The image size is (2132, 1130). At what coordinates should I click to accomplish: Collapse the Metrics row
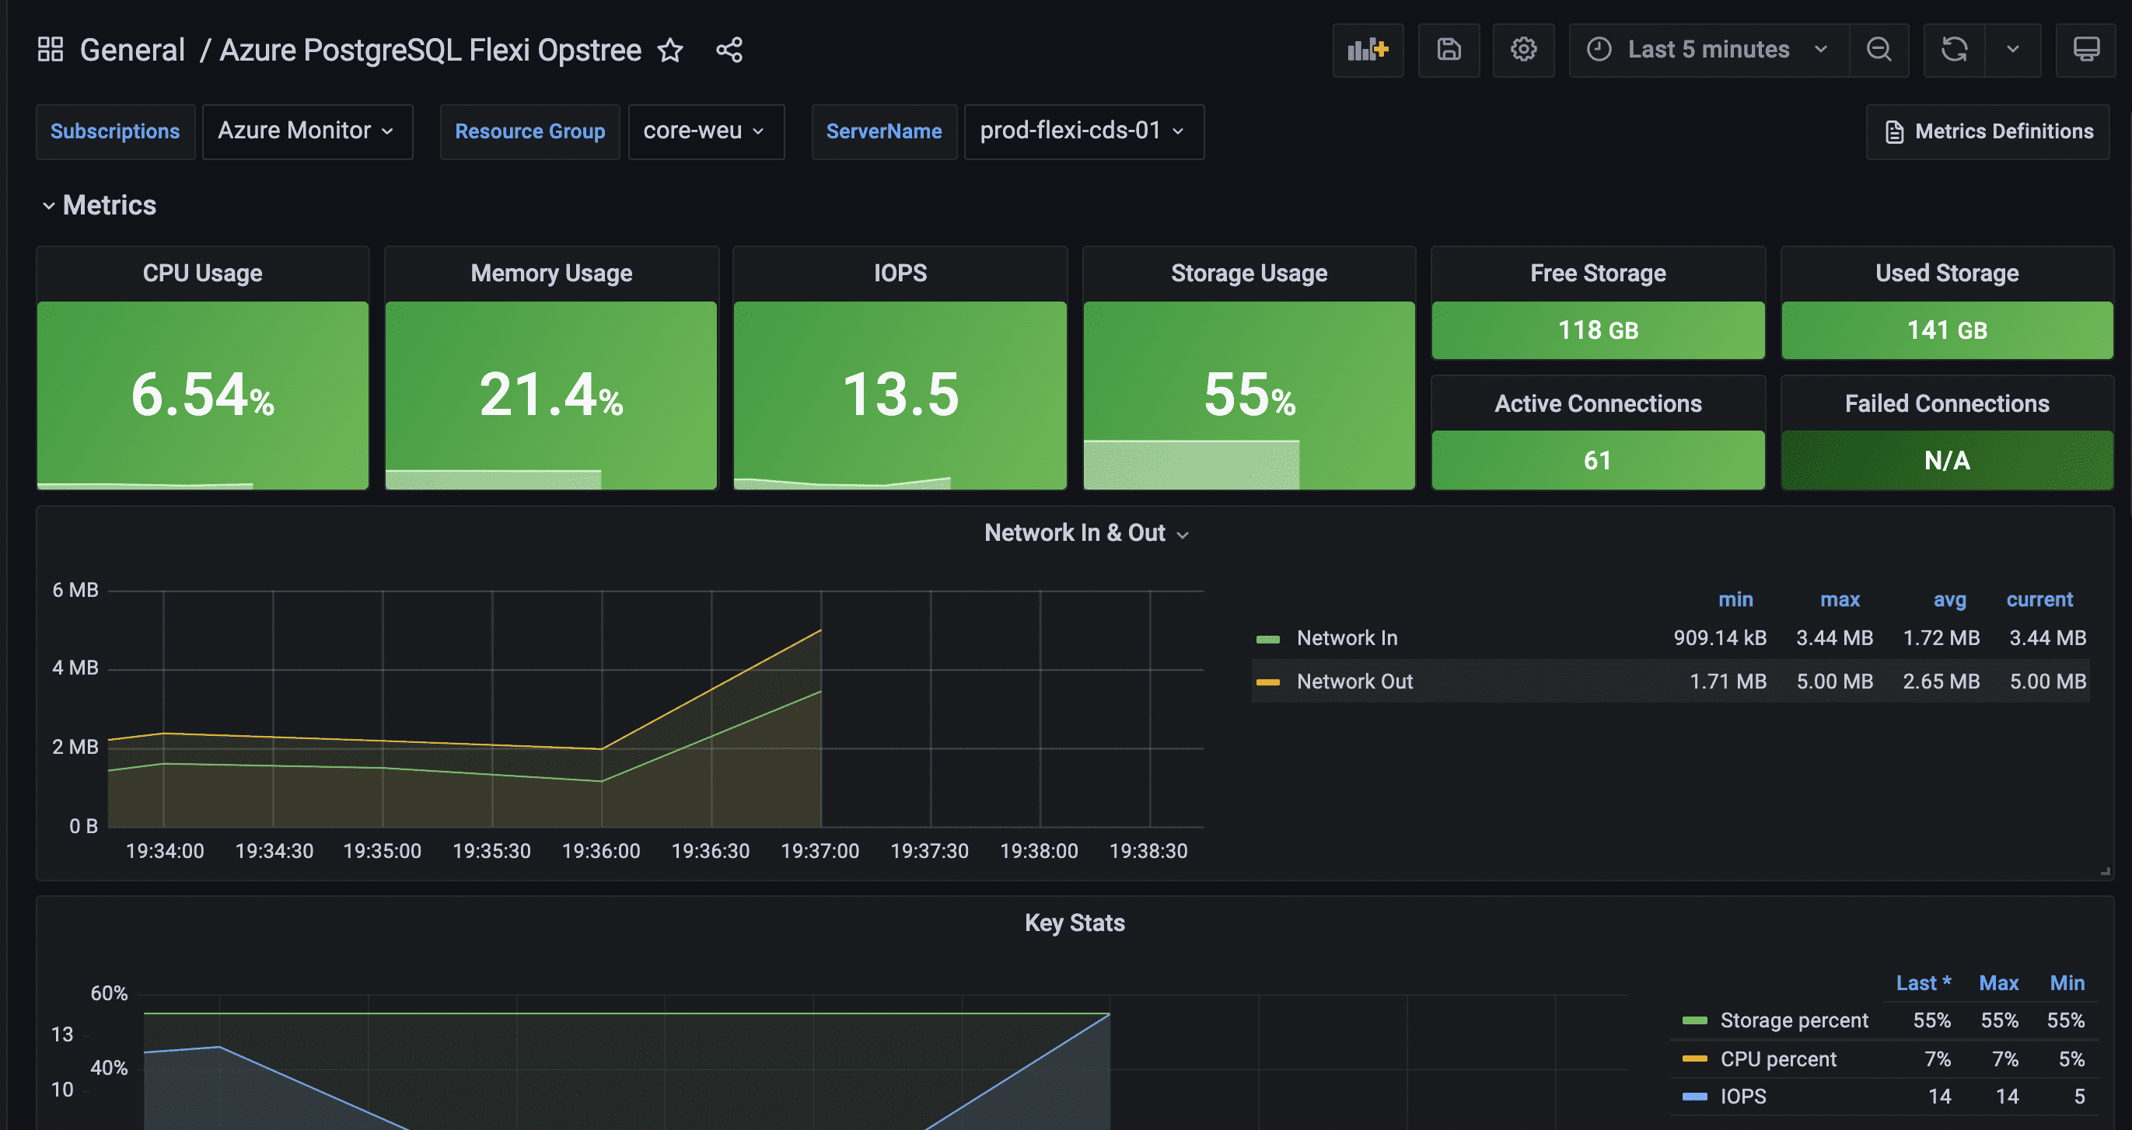(x=49, y=205)
